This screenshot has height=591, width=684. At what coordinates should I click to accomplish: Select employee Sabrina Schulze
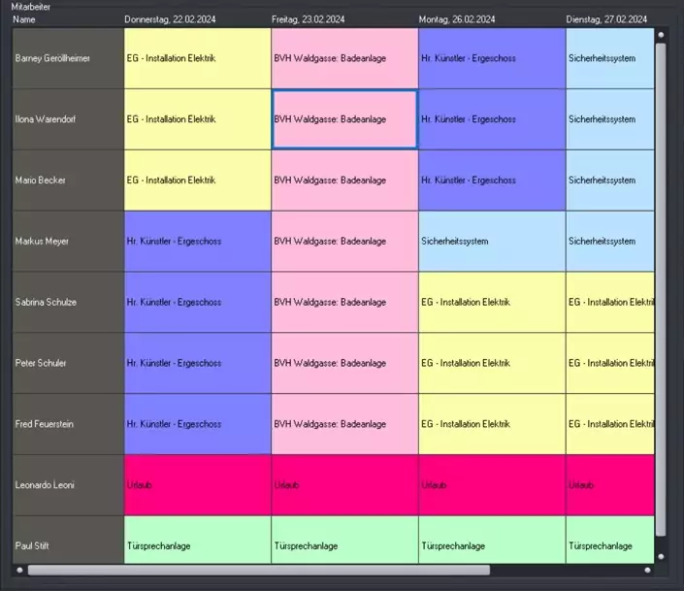(x=68, y=302)
